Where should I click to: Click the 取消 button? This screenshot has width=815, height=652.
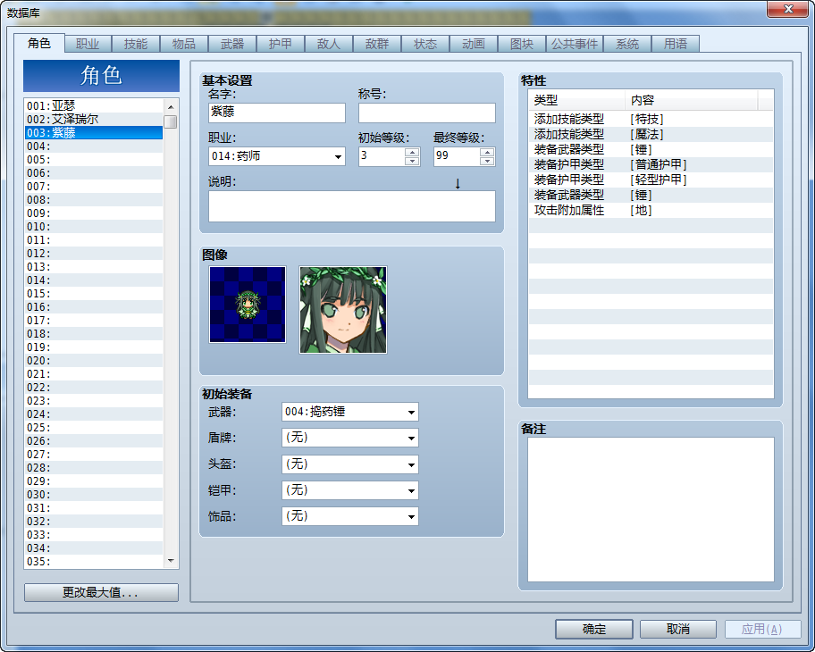(678, 629)
